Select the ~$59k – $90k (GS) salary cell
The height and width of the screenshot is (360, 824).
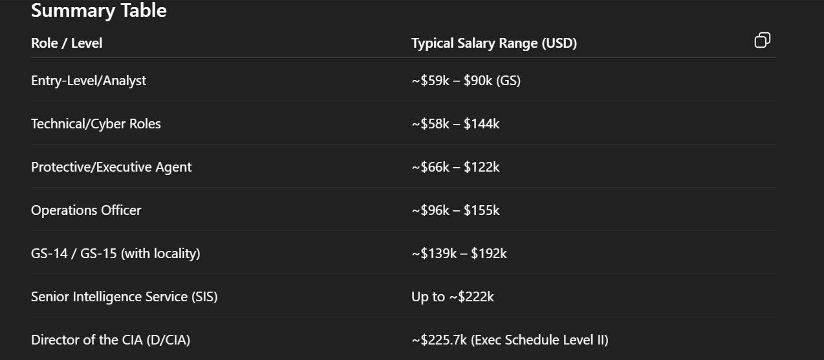click(466, 81)
